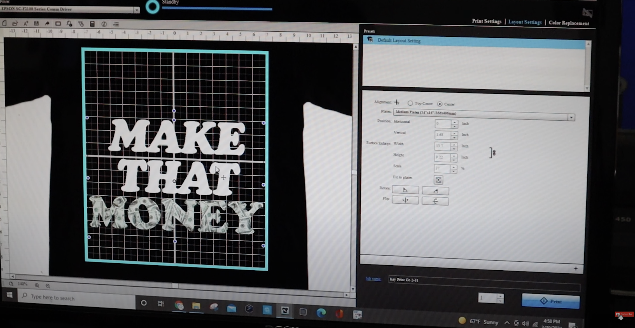635x328 pixels.
Task: Open the Color Replacement tab
Action: click(x=569, y=23)
